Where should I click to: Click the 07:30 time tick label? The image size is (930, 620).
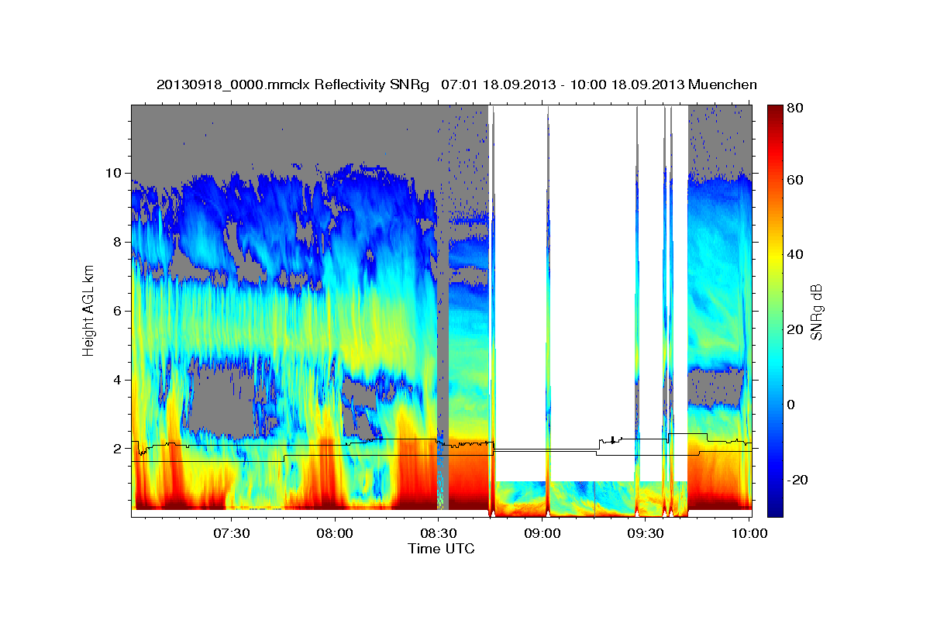232,533
